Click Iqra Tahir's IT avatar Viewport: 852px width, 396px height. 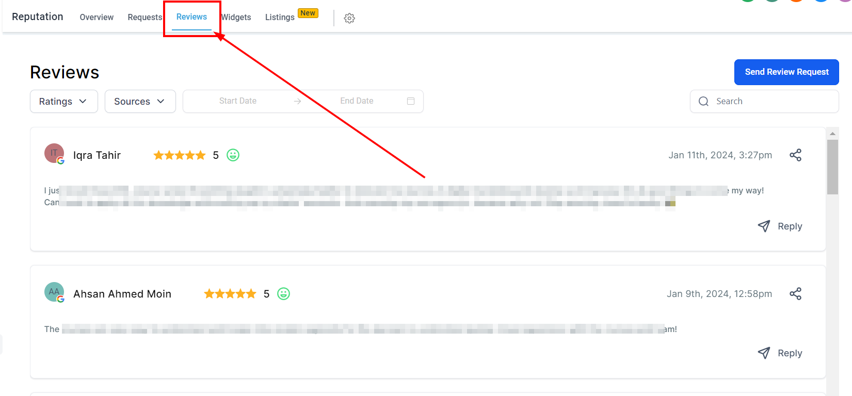[x=54, y=153]
